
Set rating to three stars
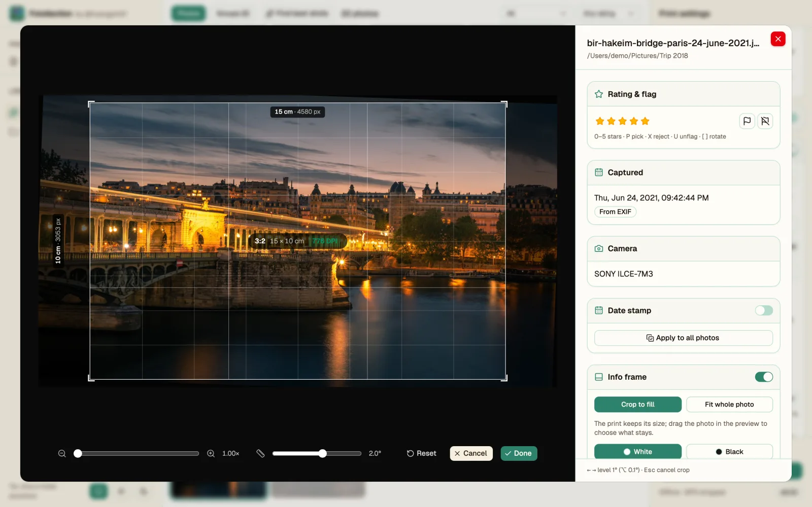point(622,121)
